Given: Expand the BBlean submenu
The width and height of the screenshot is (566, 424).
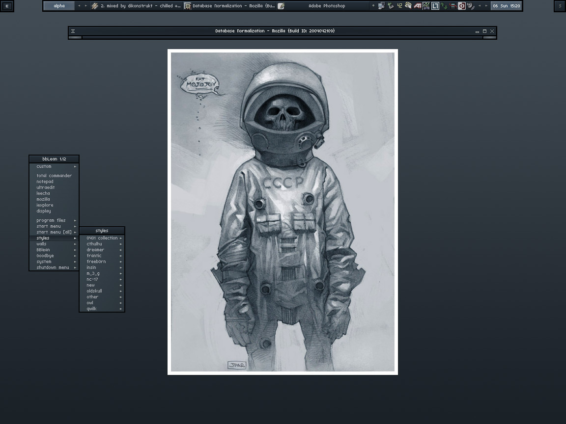Looking at the screenshot, I should 54,250.
